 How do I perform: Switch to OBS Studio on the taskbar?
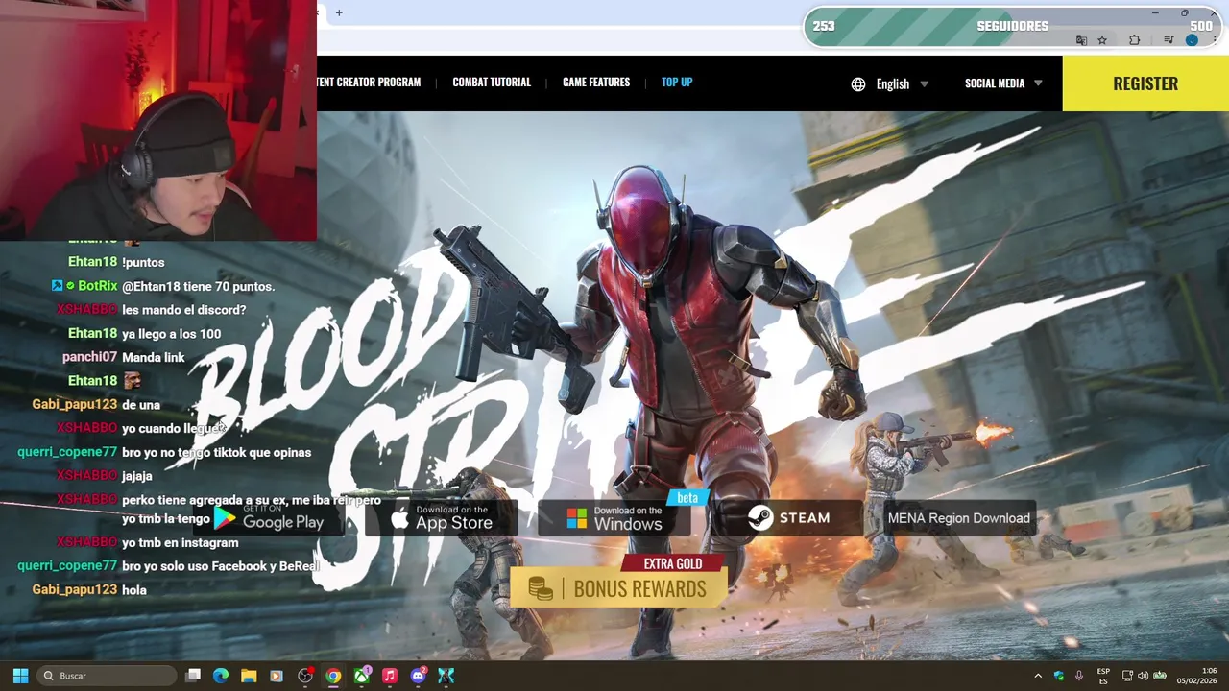[x=305, y=676]
